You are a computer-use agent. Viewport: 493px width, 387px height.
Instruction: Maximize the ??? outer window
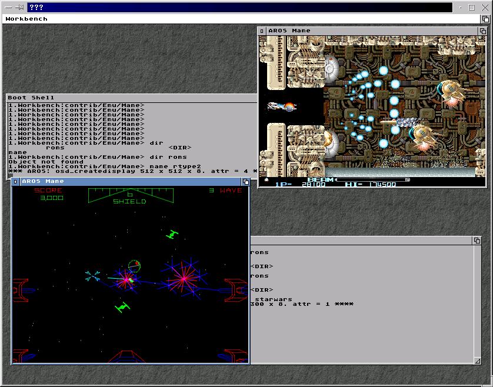tap(472, 8)
